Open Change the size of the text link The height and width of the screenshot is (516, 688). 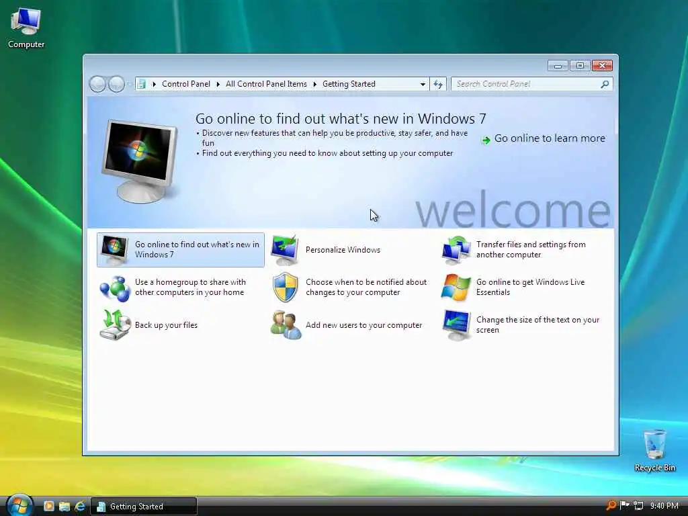tap(537, 325)
